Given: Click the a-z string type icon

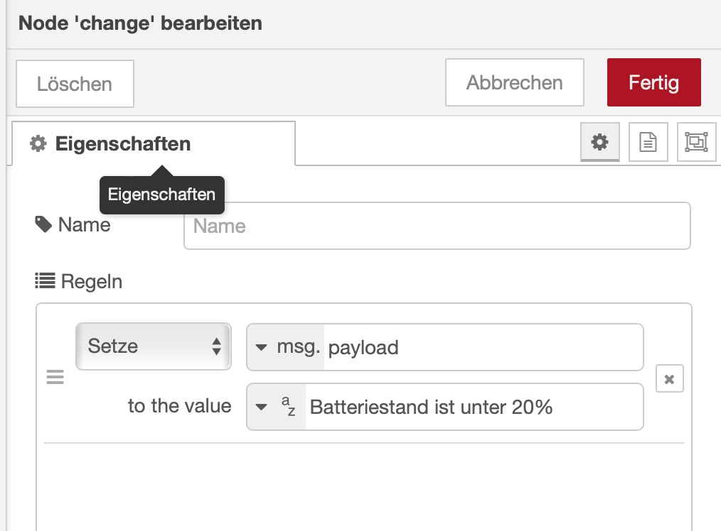Looking at the screenshot, I should [287, 407].
